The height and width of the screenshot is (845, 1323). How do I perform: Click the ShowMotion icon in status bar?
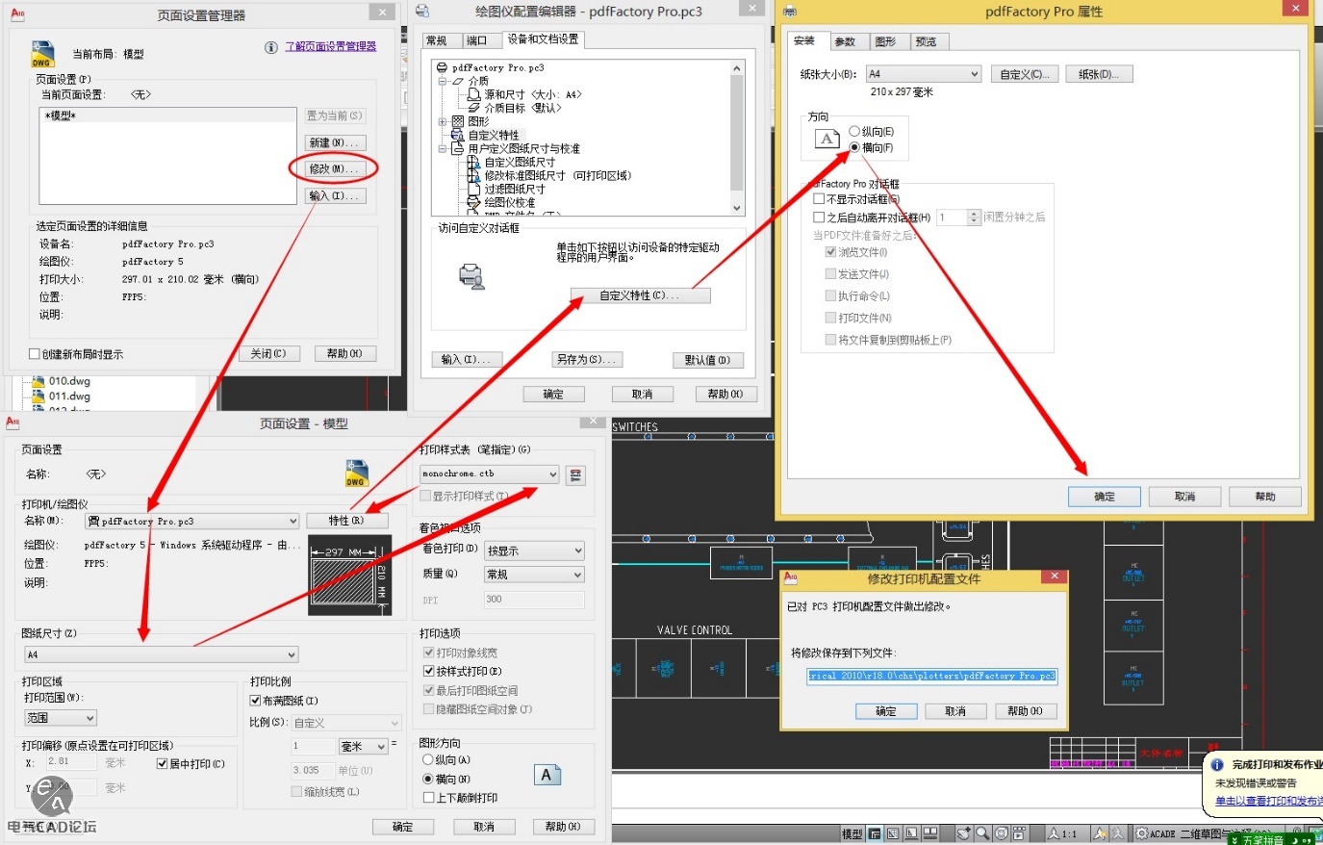1019,833
